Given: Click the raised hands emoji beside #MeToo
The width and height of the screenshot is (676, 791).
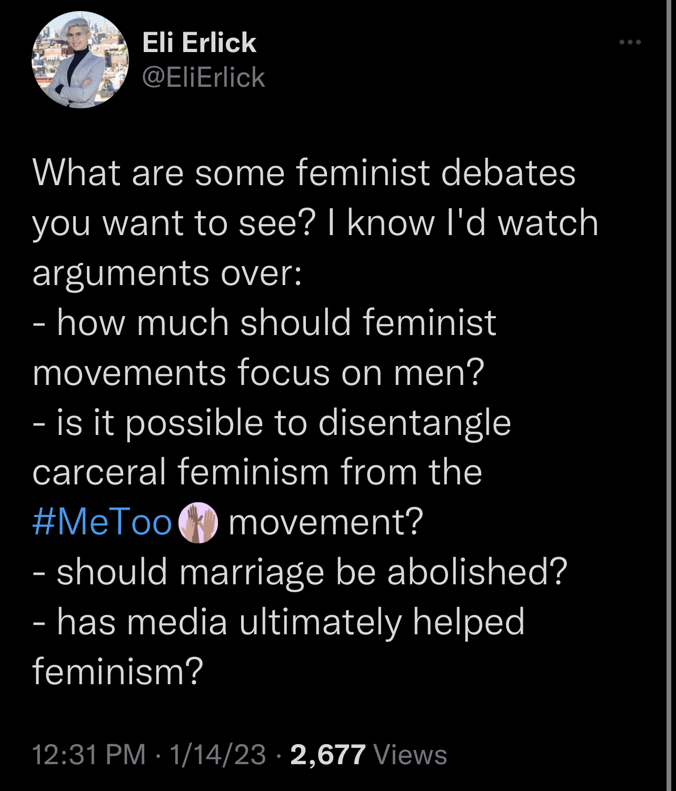Looking at the screenshot, I should pyautogui.click(x=198, y=523).
